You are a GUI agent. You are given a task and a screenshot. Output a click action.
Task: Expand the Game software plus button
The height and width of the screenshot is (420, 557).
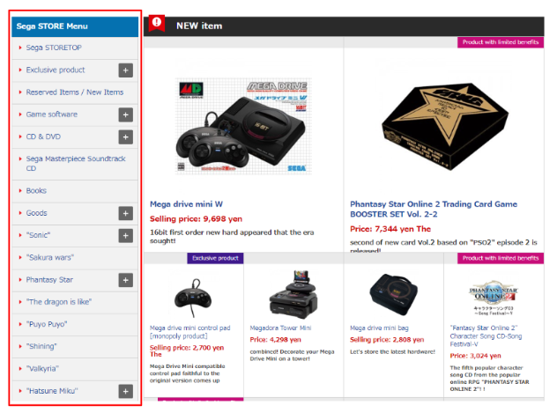[x=126, y=114]
